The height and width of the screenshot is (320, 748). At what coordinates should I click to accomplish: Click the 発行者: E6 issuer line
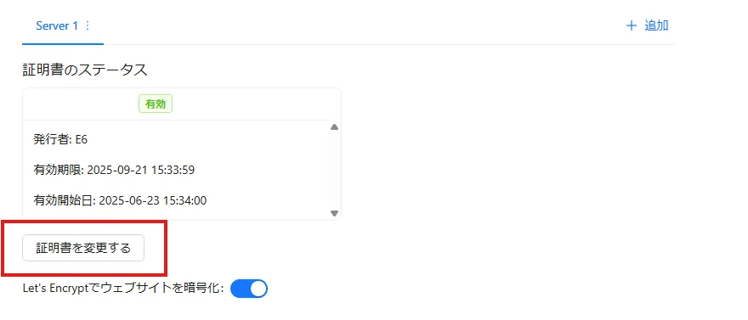coord(60,140)
